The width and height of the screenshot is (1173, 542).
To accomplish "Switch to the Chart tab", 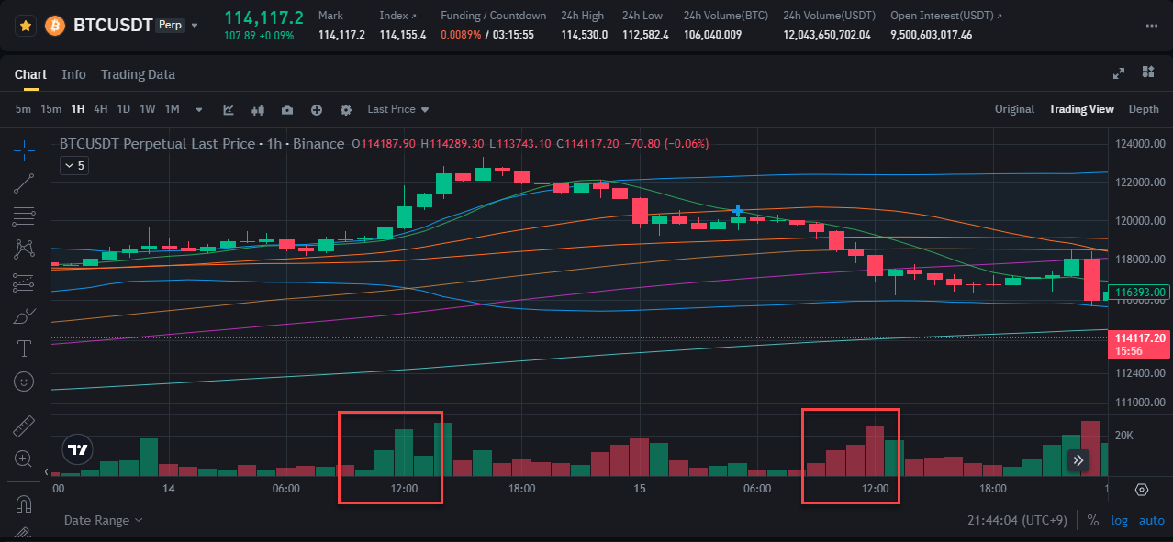I will pos(30,74).
